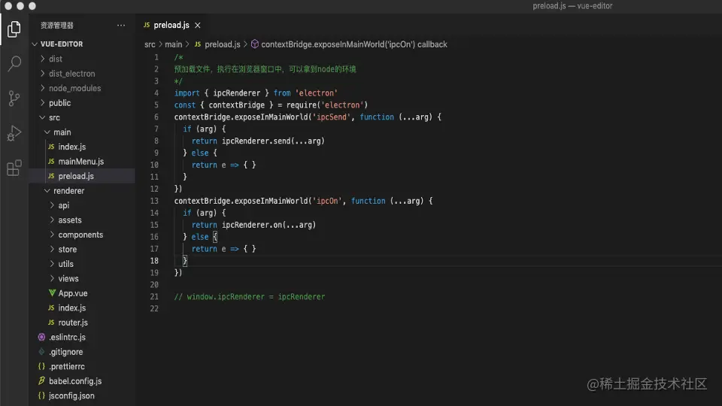Select the preload.js editor tab

point(171,26)
